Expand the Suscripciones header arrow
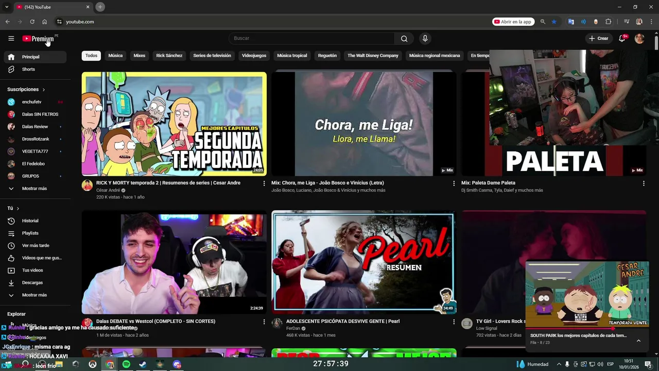This screenshot has width=659, height=371. tap(44, 90)
